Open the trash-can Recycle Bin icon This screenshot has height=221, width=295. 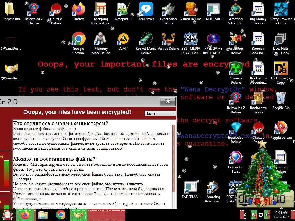tap(281, 101)
